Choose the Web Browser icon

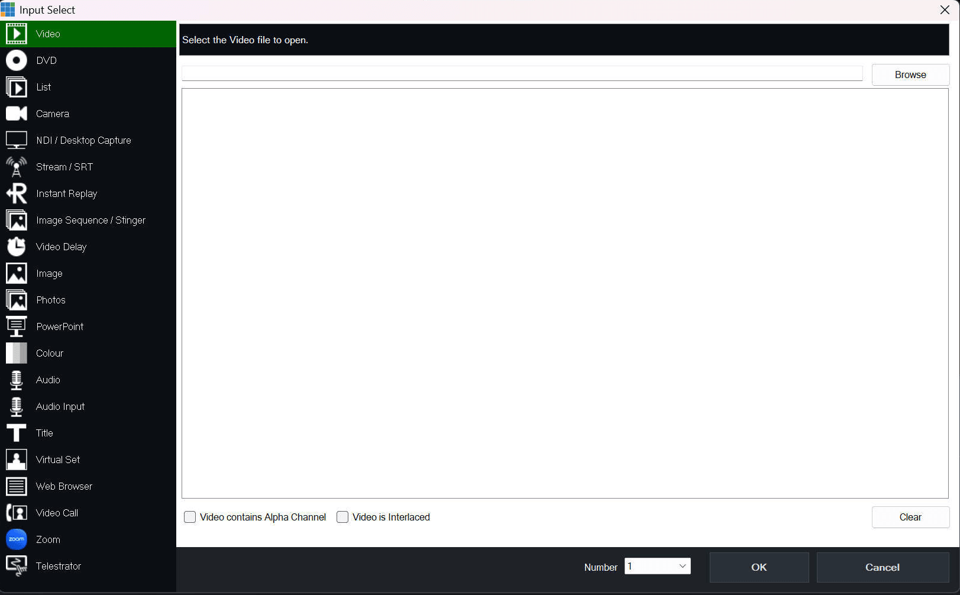[x=17, y=486]
